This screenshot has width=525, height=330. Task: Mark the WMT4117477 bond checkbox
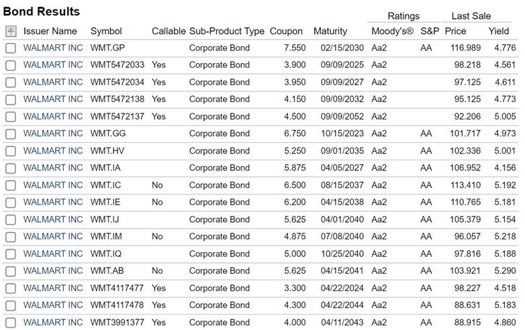coord(11,288)
